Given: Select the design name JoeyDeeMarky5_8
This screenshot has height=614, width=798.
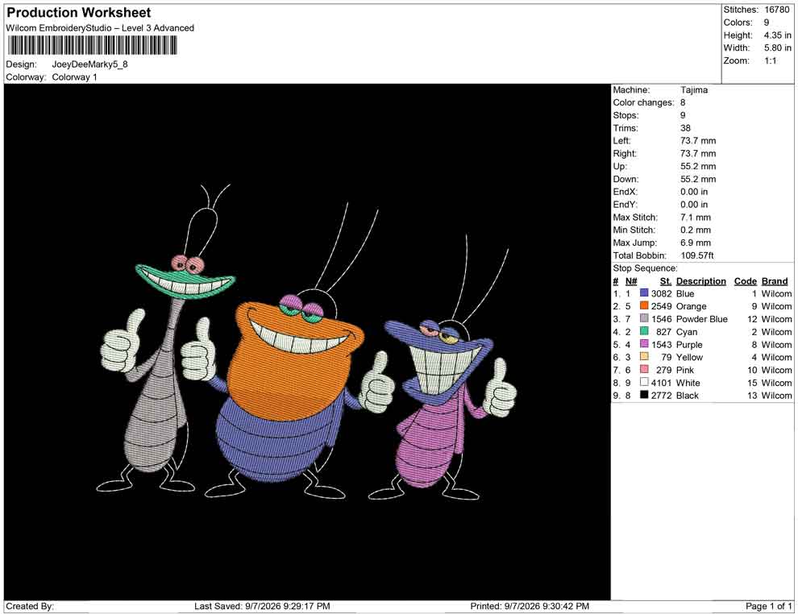Looking at the screenshot, I should click(x=89, y=64).
